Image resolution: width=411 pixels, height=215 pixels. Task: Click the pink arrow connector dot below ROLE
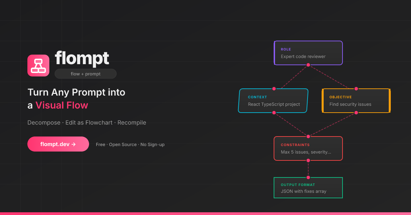[x=308, y=64]
